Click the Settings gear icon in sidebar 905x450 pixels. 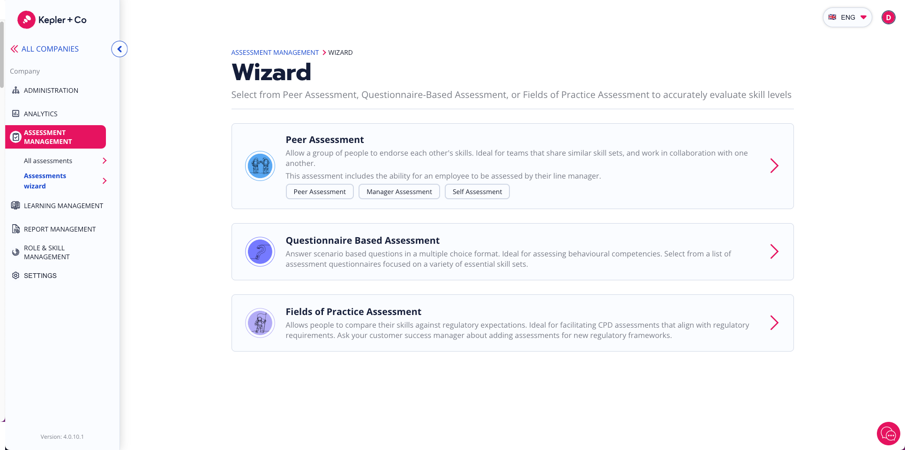(16, 276)
